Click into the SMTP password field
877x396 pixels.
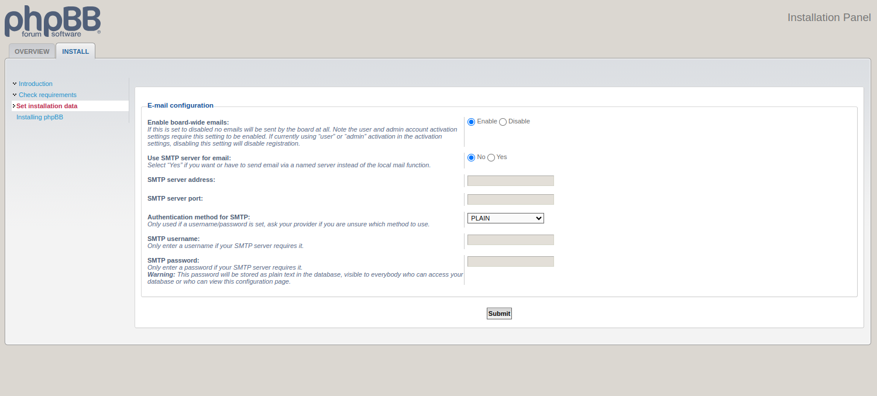(x=510, y=261)
